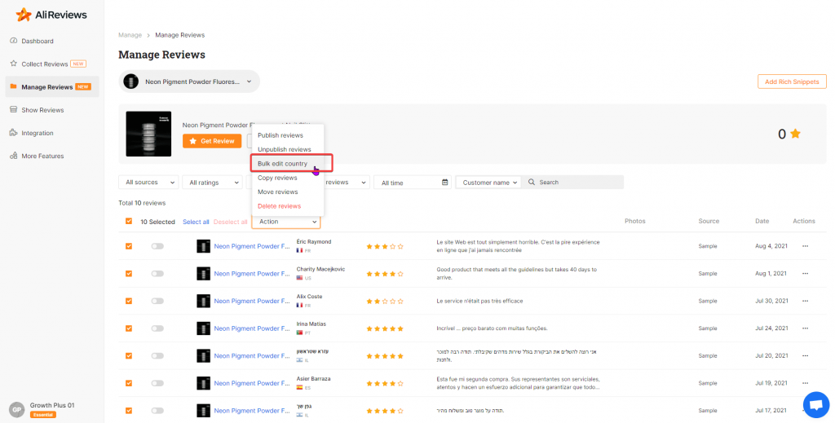
Task: Open the Customer name search dropdown
Action: (488, 182)
